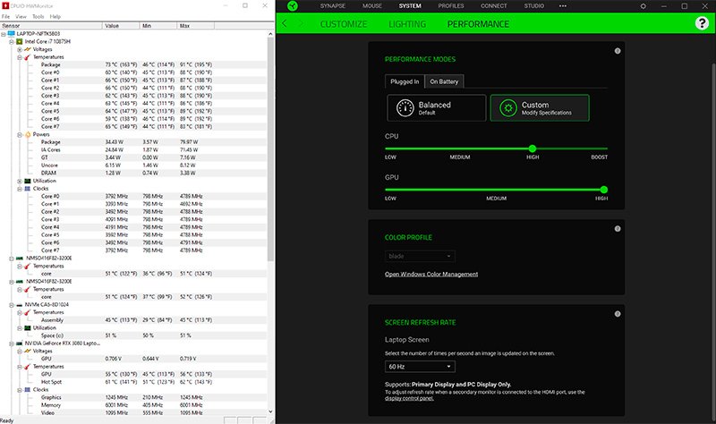716x424 pixels.
Task: Select the Balanced performance mode
Action: (x=436, y=107)
